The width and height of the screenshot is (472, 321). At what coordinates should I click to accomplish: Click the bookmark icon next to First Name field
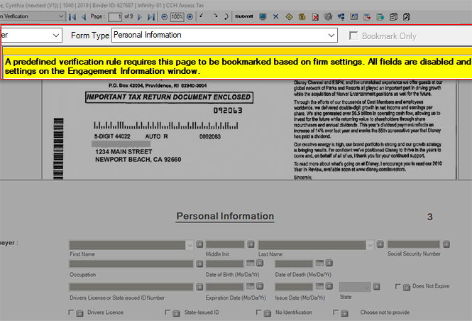(x=199, y=244)
